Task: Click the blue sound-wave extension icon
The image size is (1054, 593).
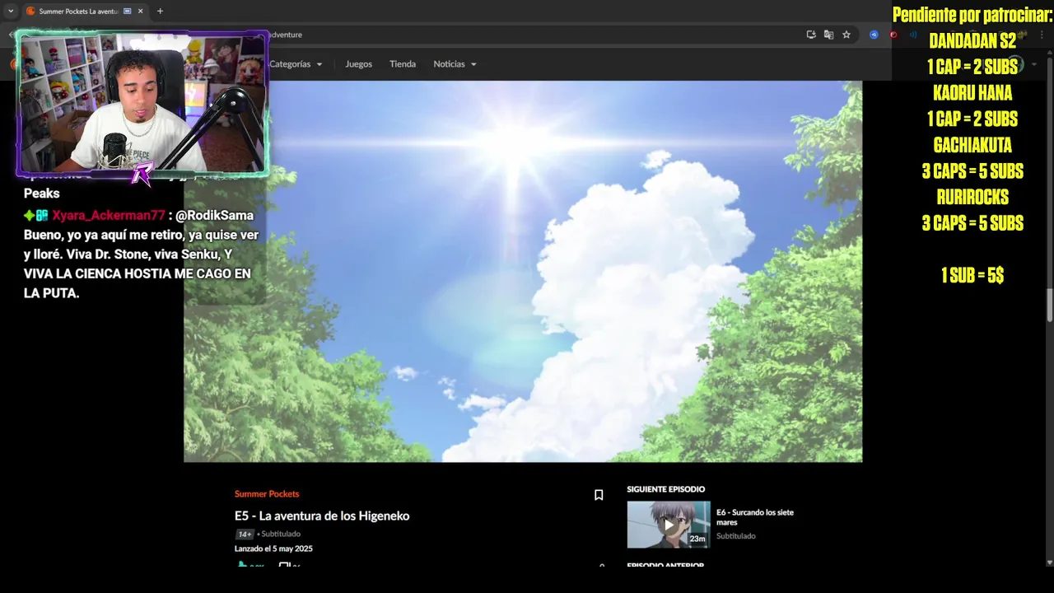Action: coord(913,35)
